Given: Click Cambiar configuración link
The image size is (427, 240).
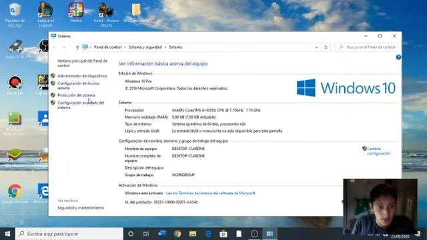Looking at the screenshot, I should [x=378, y=151].
